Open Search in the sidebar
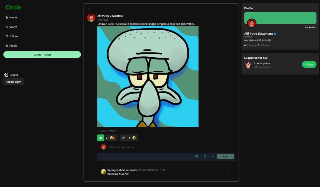The height and width of the screenshot is (187, 320). (x=11, y=27)
